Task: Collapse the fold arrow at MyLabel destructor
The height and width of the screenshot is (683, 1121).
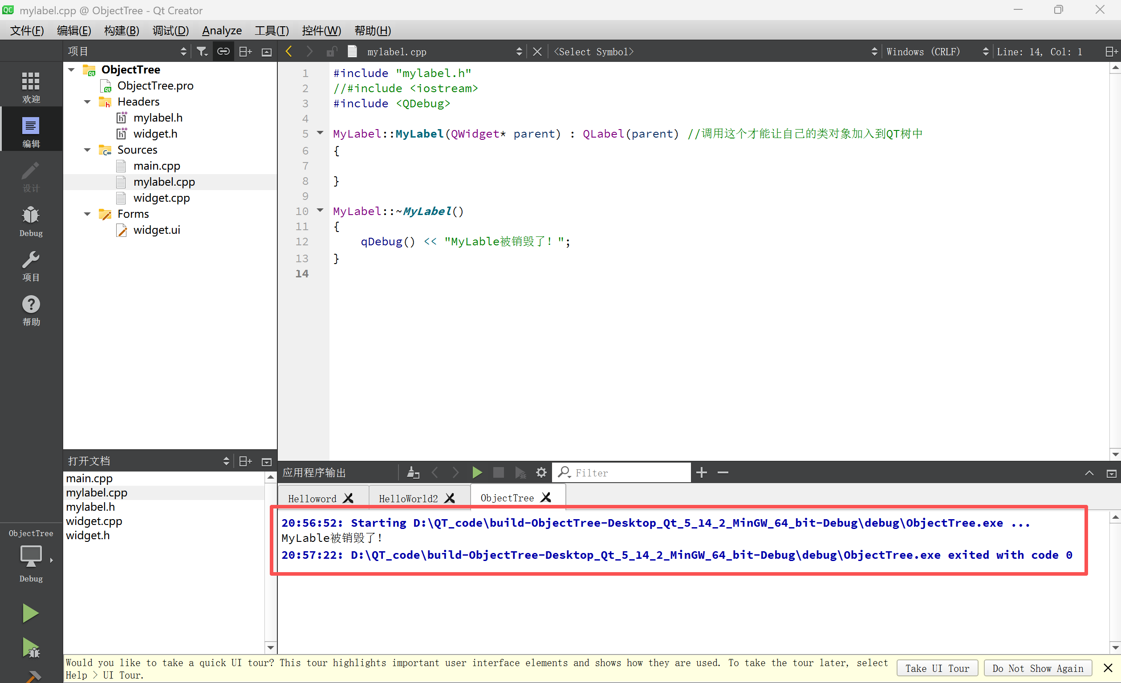Action: [320, 210]
